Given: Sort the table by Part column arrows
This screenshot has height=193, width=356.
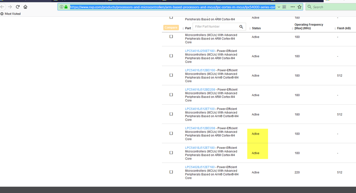Looking at the screenshot, I should click(x=183, y=28).
